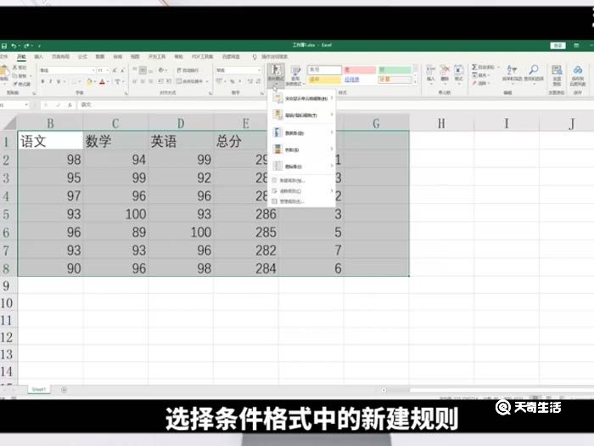The image size is (594, 446).
Task: Click the Wrap Text button
Action: click(x=188, y=71)
